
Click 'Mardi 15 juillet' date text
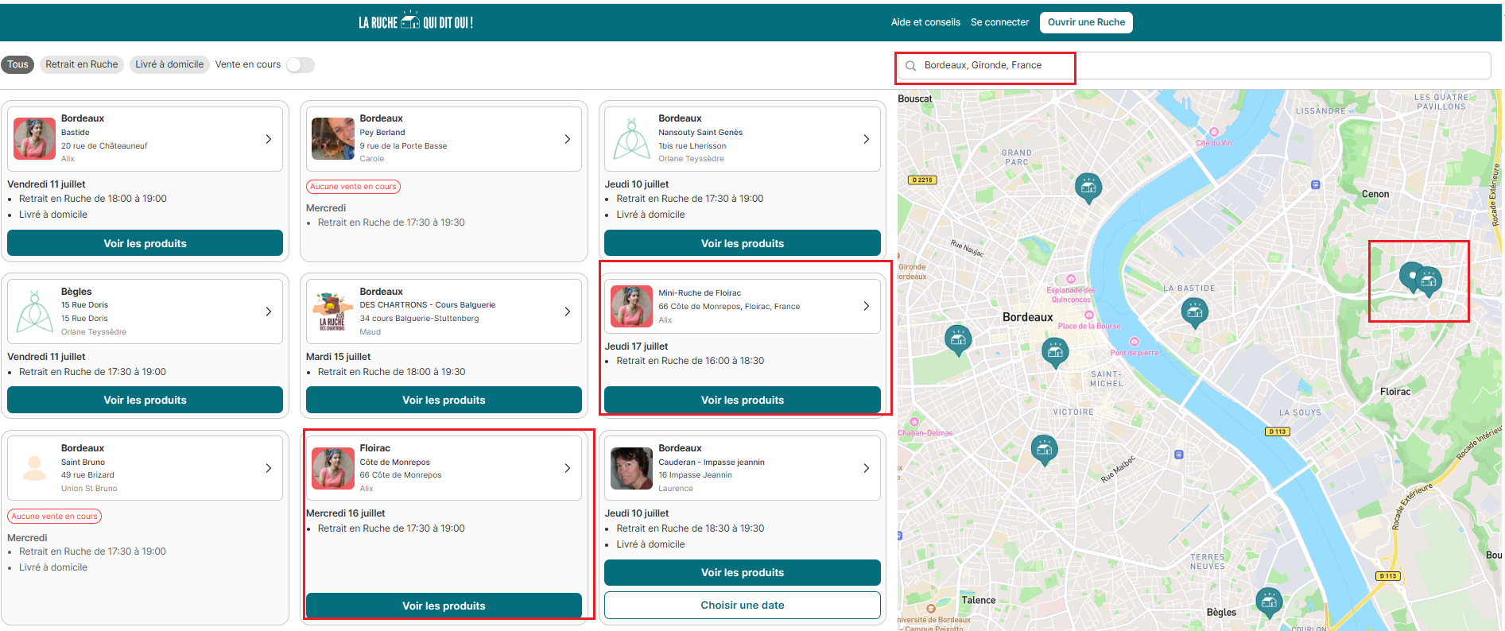(x=338, y=357)
